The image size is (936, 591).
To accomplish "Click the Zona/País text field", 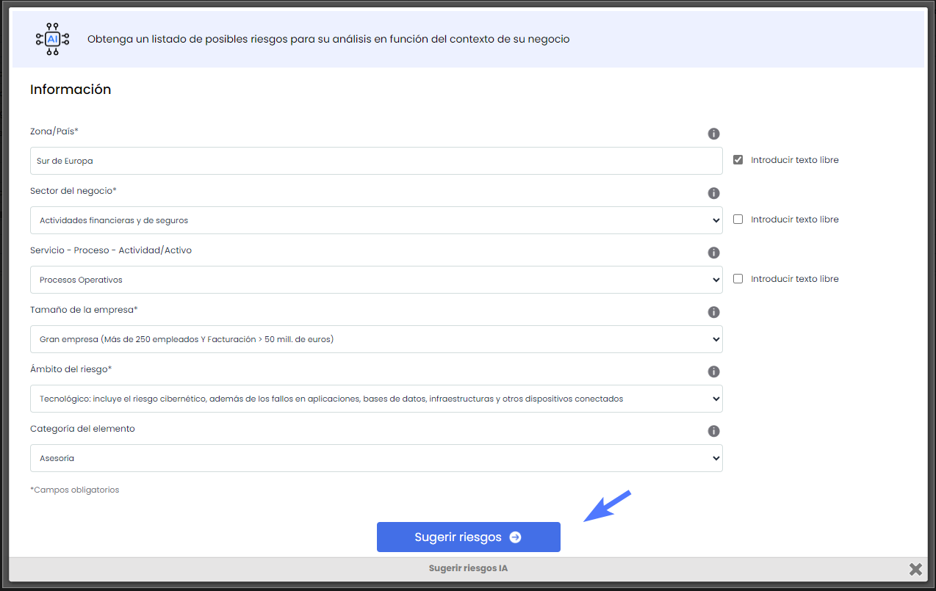I will pyautogui.click(x=375, y=161).
